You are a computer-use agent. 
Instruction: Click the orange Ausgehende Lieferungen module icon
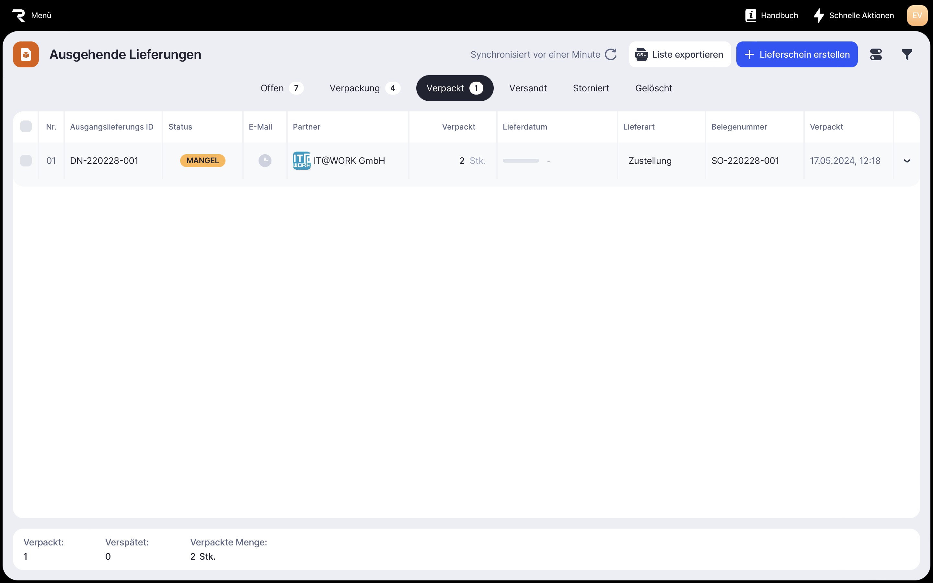26,54
